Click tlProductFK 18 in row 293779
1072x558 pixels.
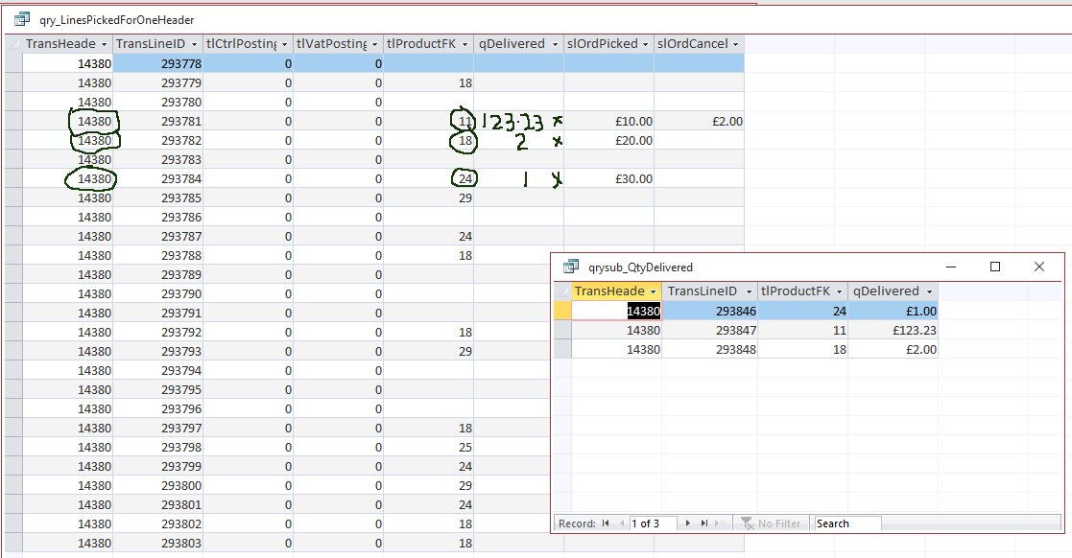tap(429, 82)
